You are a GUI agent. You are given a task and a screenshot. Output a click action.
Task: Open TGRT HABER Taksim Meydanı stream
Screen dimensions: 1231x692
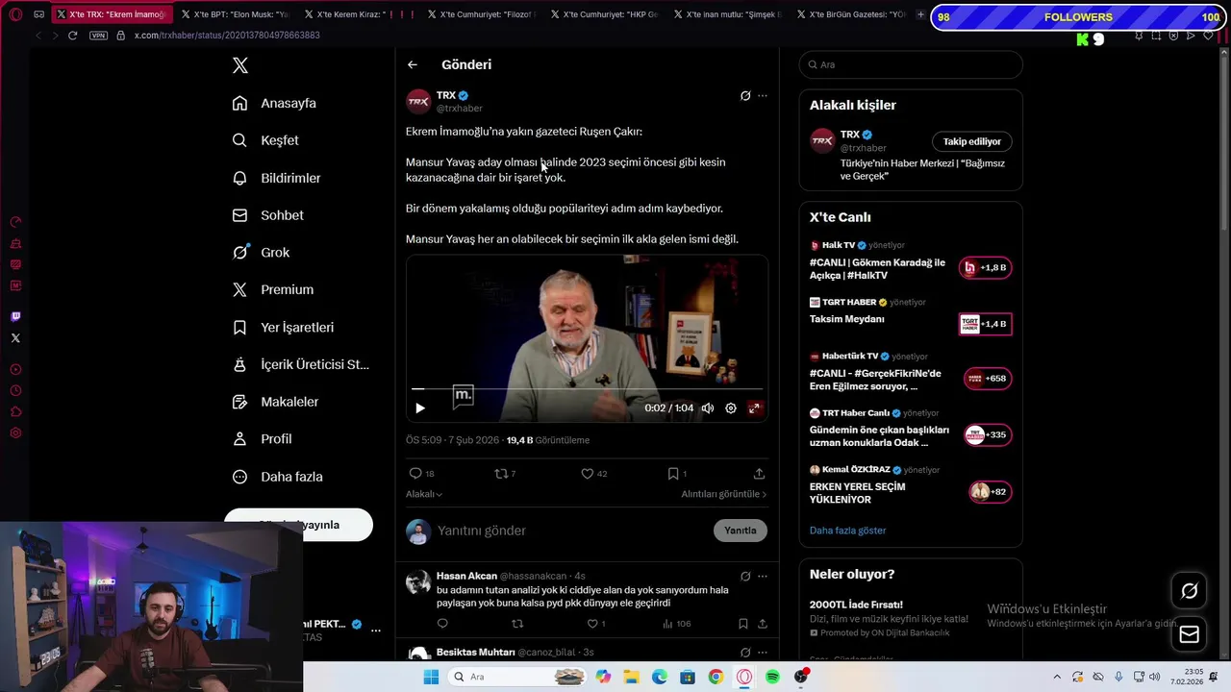pyautogui.click(x=910, y=318)
